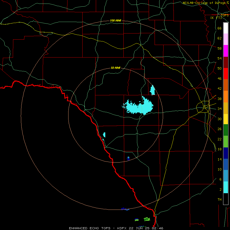Click the blue echo on southern 100 NMI ring
The width and height of the screenshot is (230, 230).
coord(125,209)
